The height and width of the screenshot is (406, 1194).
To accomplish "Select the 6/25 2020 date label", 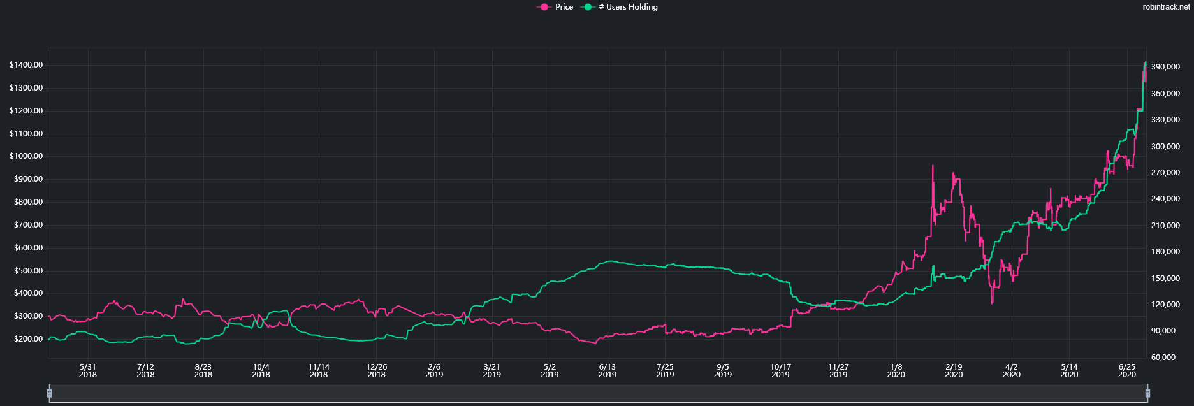I will [x=1126, y=370].
